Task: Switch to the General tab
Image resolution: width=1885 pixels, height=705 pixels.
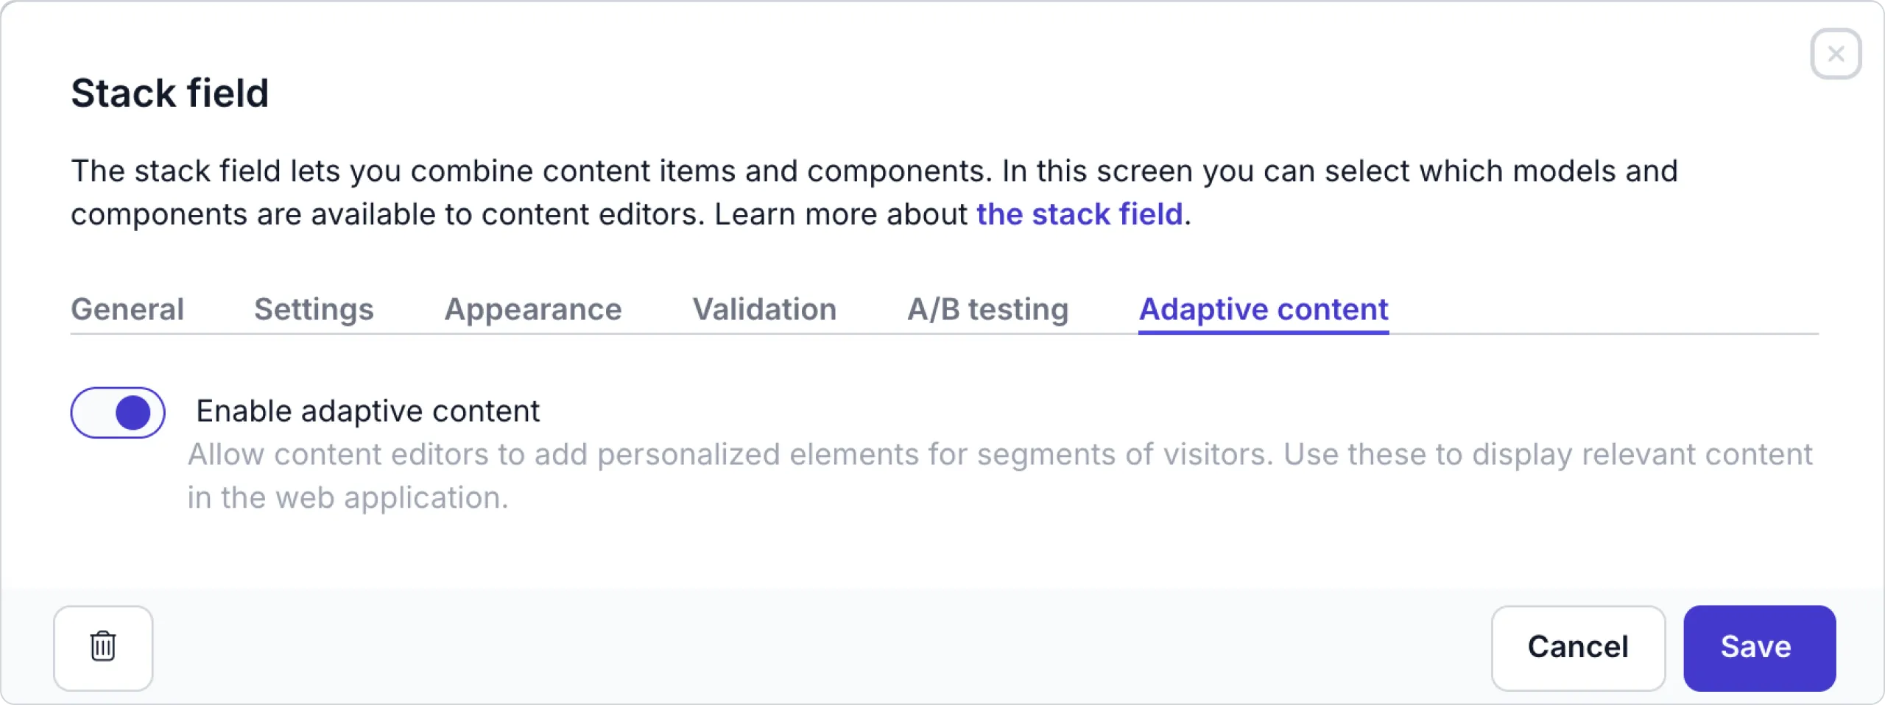Action: click(x=127, y=309)
